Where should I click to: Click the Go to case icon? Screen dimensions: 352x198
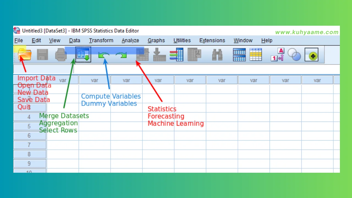point(142,54)
